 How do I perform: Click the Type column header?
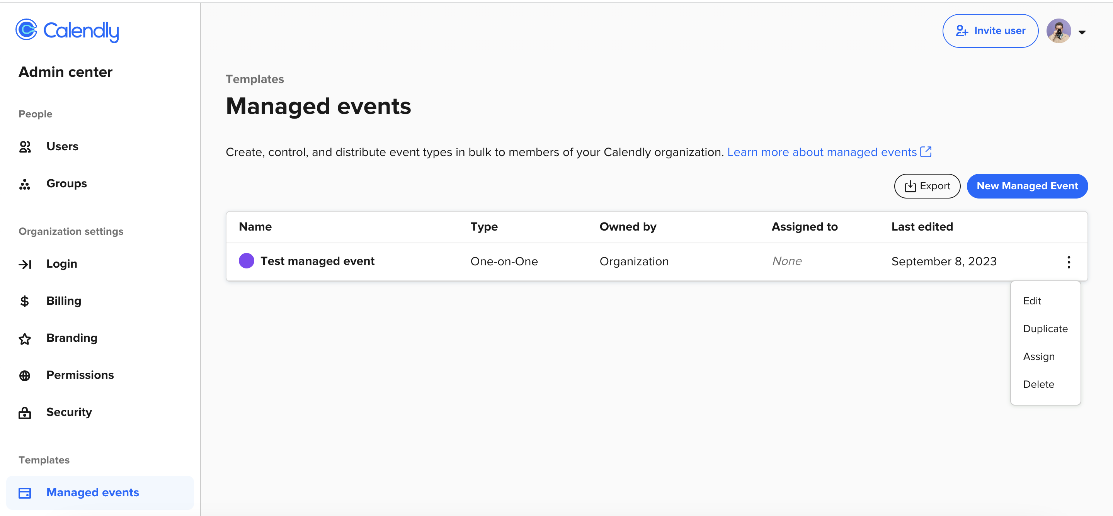click(x=484, y=227)
